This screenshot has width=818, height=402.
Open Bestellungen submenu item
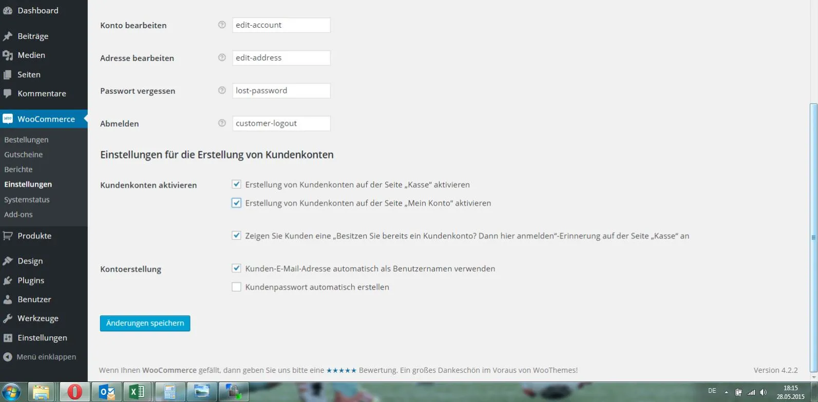pos(26,139)
